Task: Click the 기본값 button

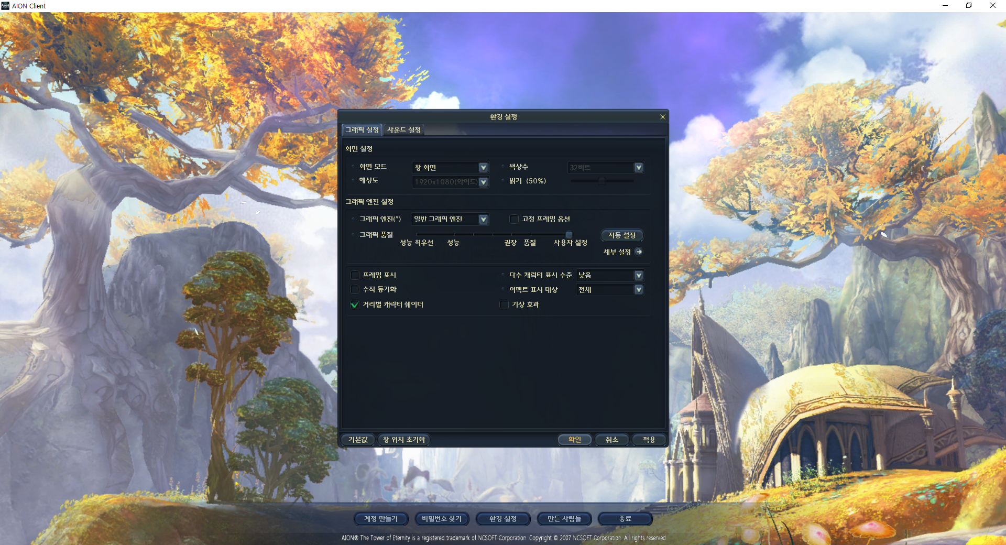Action: point(358,440)
